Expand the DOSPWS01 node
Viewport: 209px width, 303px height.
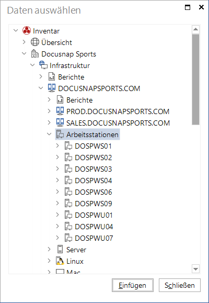(x=57, y=145)
